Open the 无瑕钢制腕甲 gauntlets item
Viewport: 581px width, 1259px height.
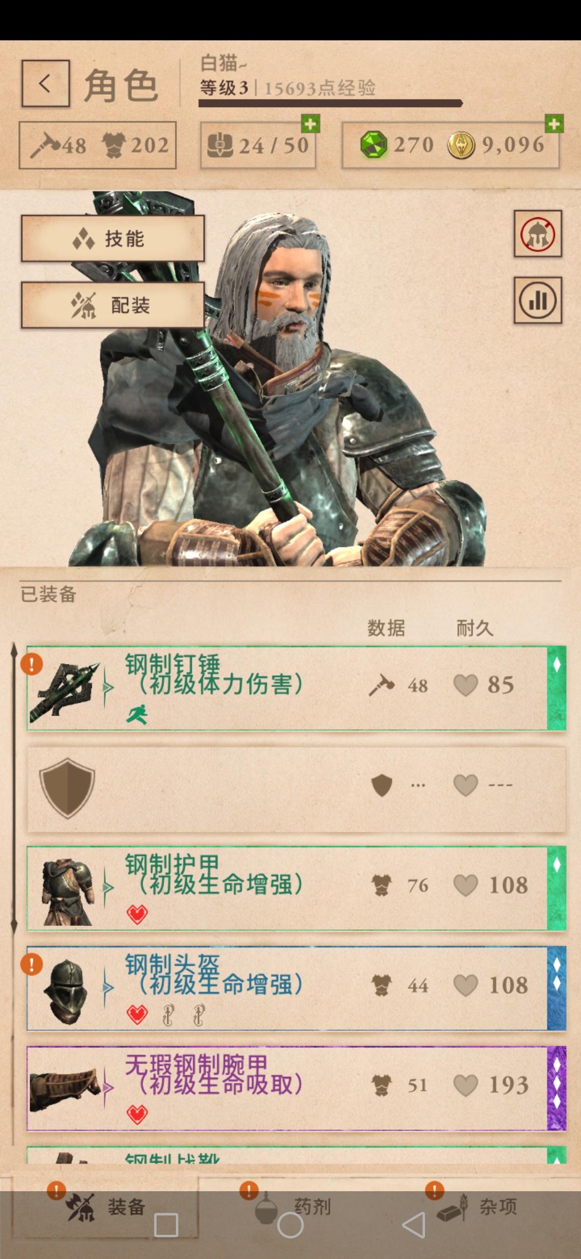296,1088
